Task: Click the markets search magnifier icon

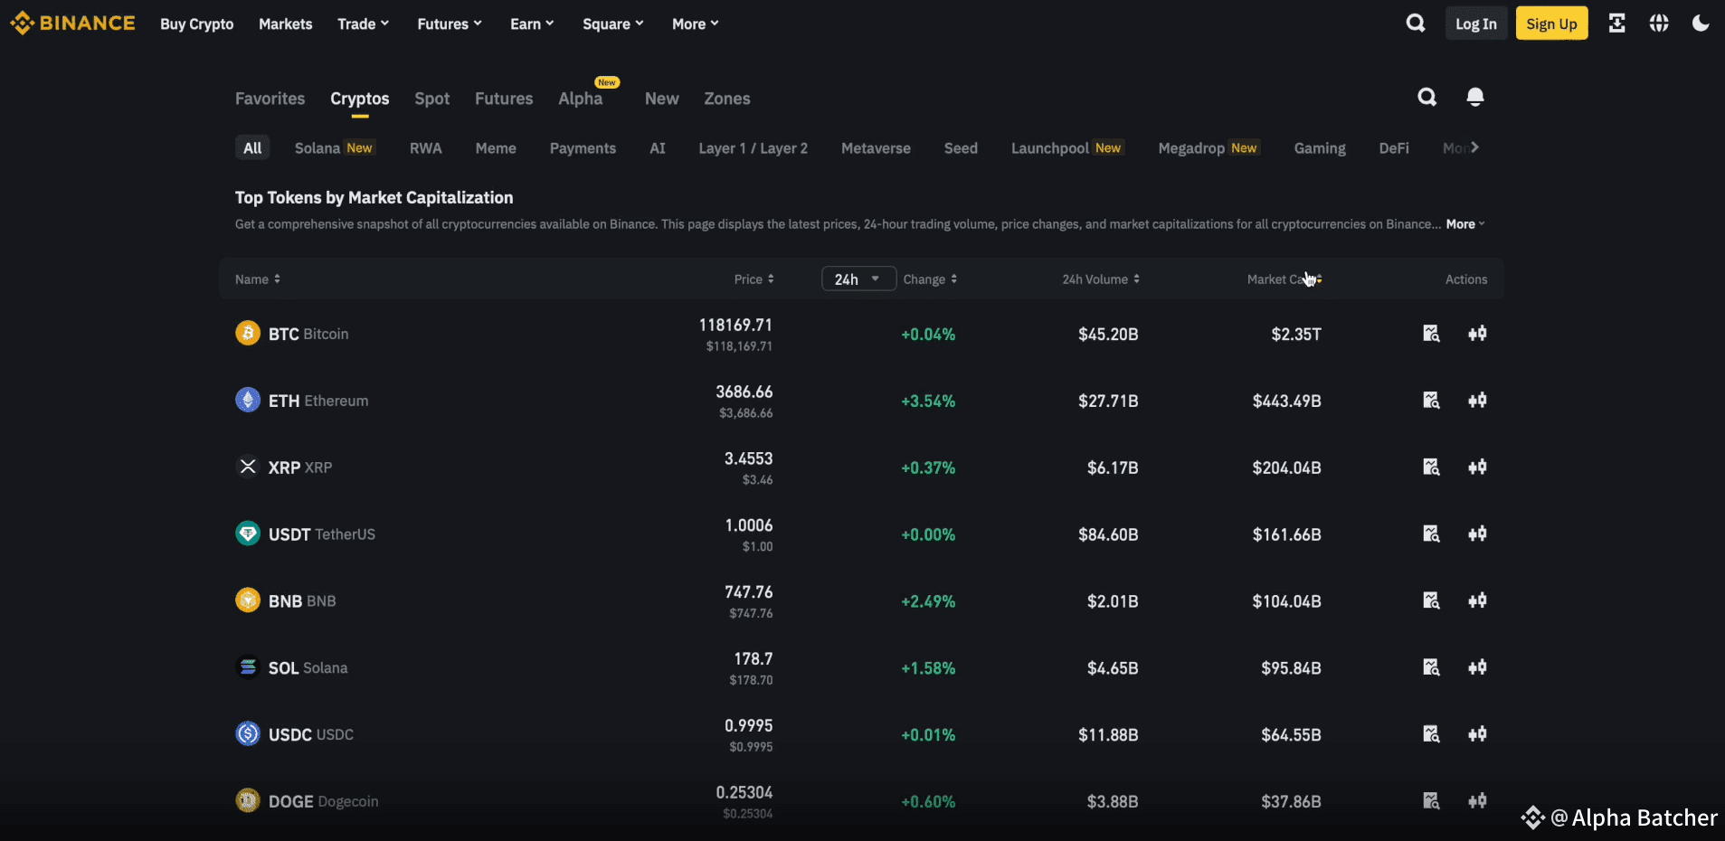Action: point(1426,97)
